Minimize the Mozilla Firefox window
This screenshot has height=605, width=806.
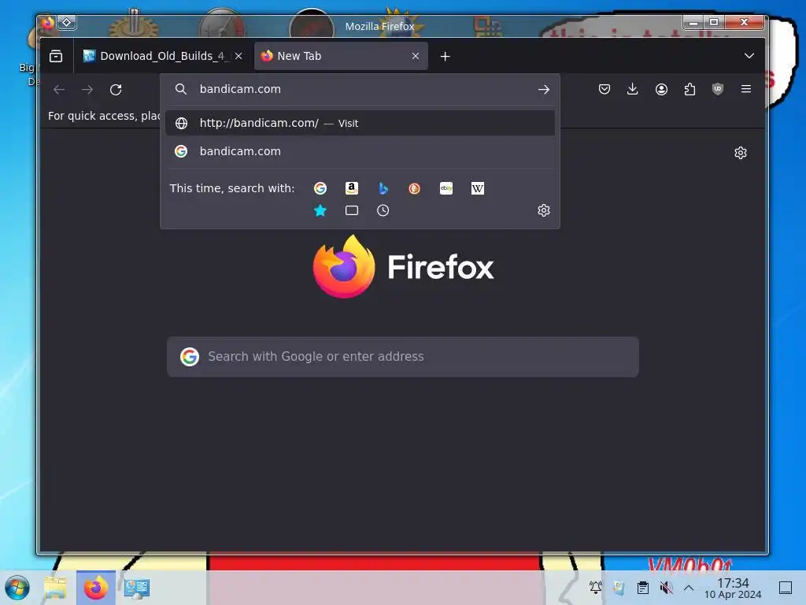click(693, 22)
